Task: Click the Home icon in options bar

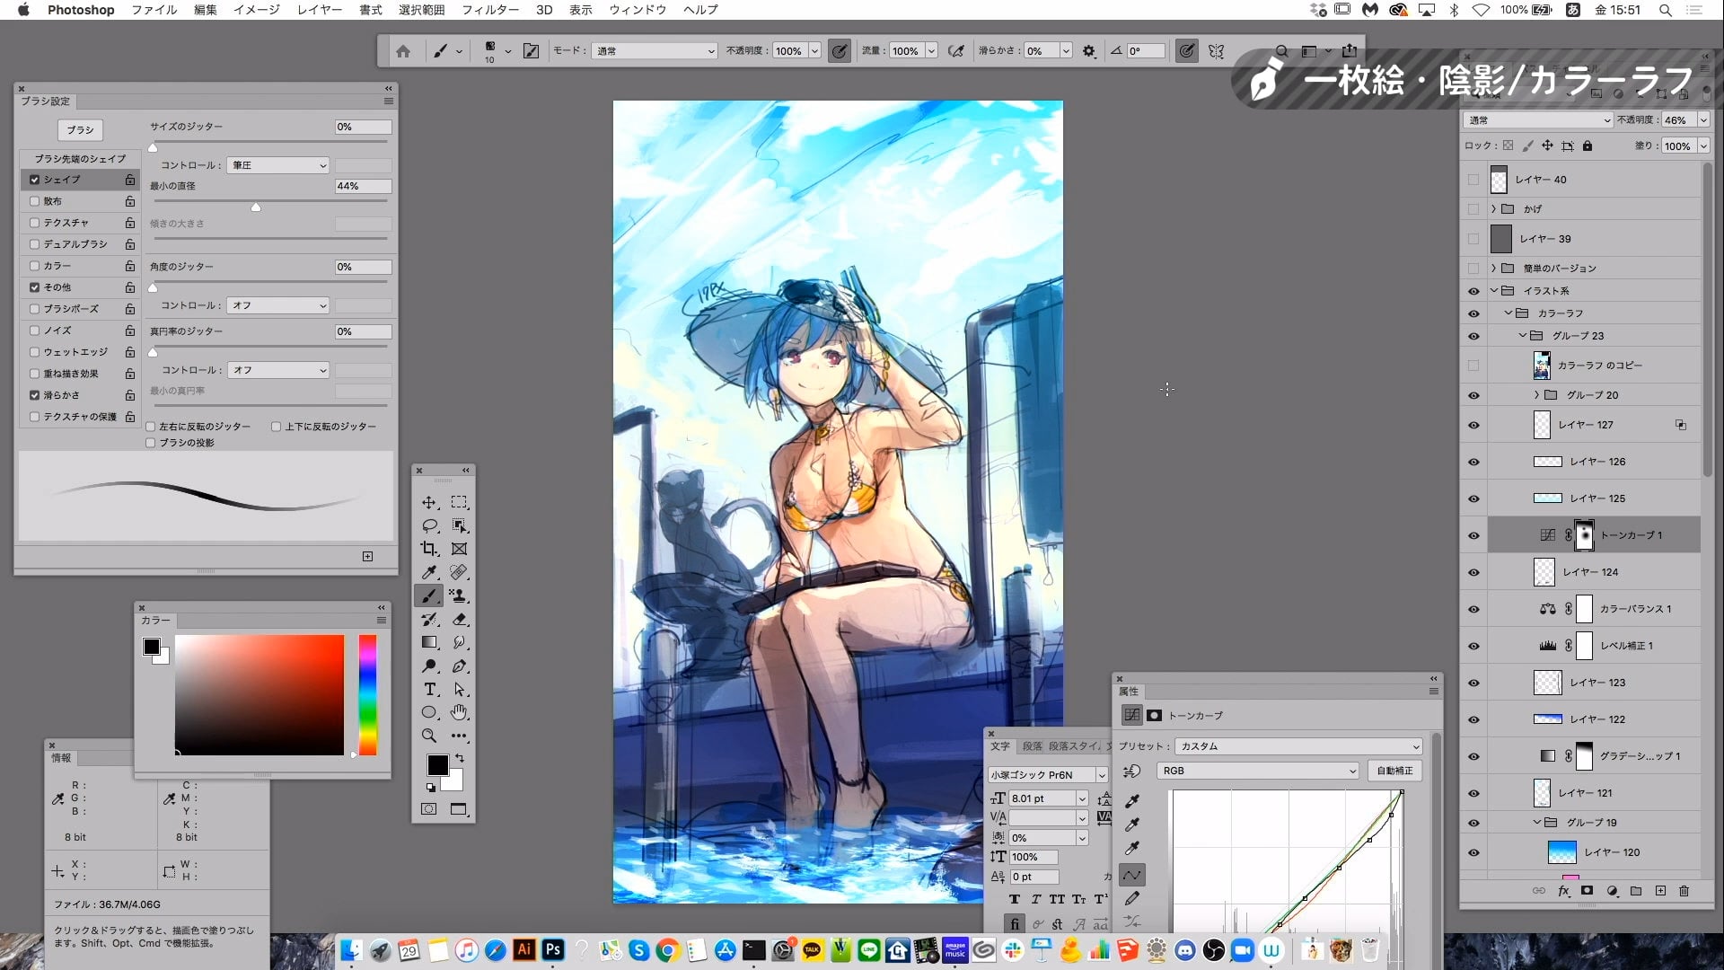Action: pos(403,51)
